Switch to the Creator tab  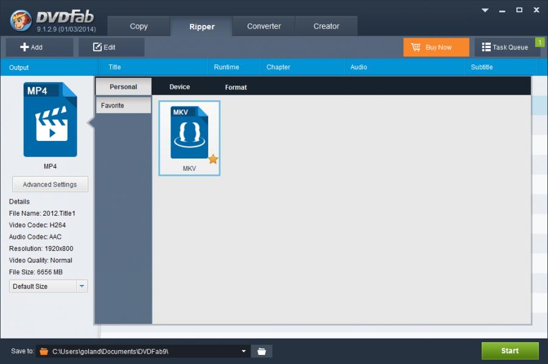[326, 26]
